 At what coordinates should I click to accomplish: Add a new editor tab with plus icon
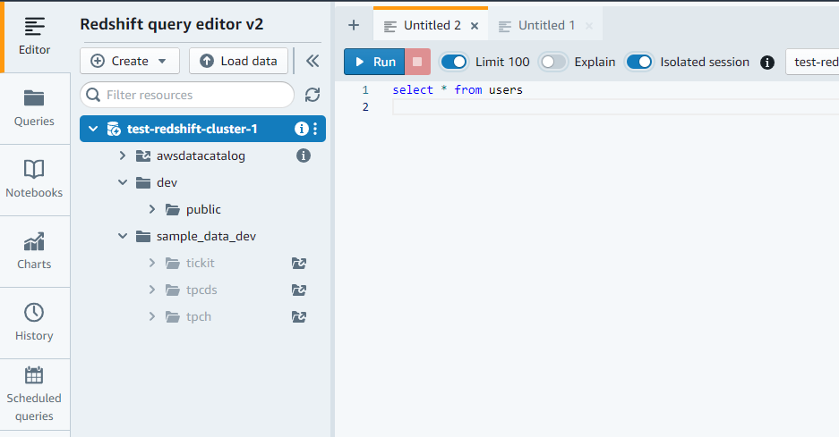point(354,25)
